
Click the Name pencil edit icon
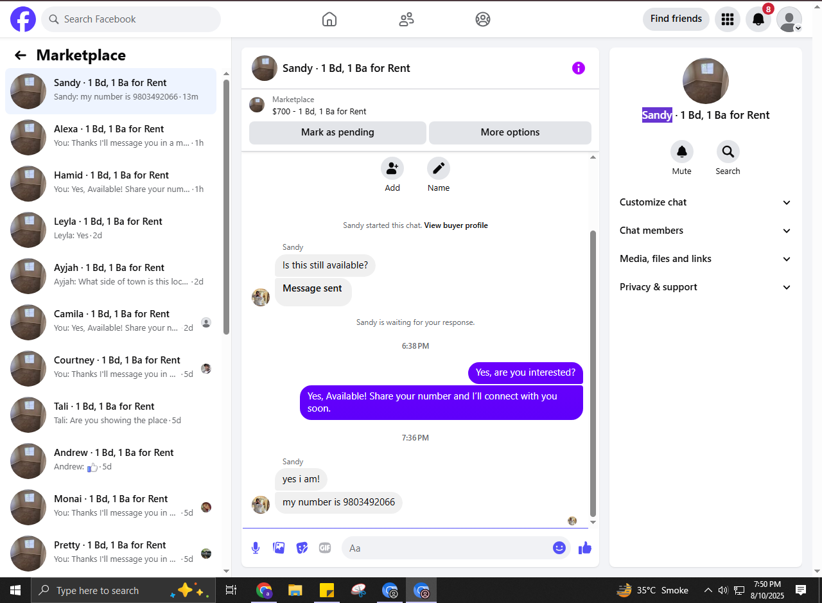click(x=439, y=168)
